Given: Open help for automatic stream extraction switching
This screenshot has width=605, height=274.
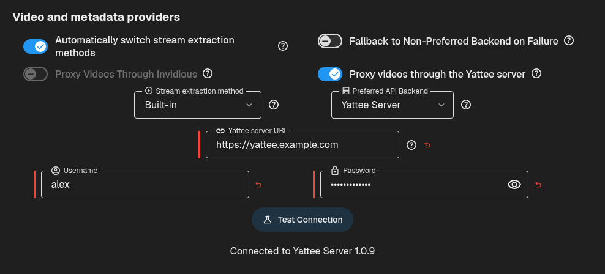Looking at the screenshot, I should point(283,46).
